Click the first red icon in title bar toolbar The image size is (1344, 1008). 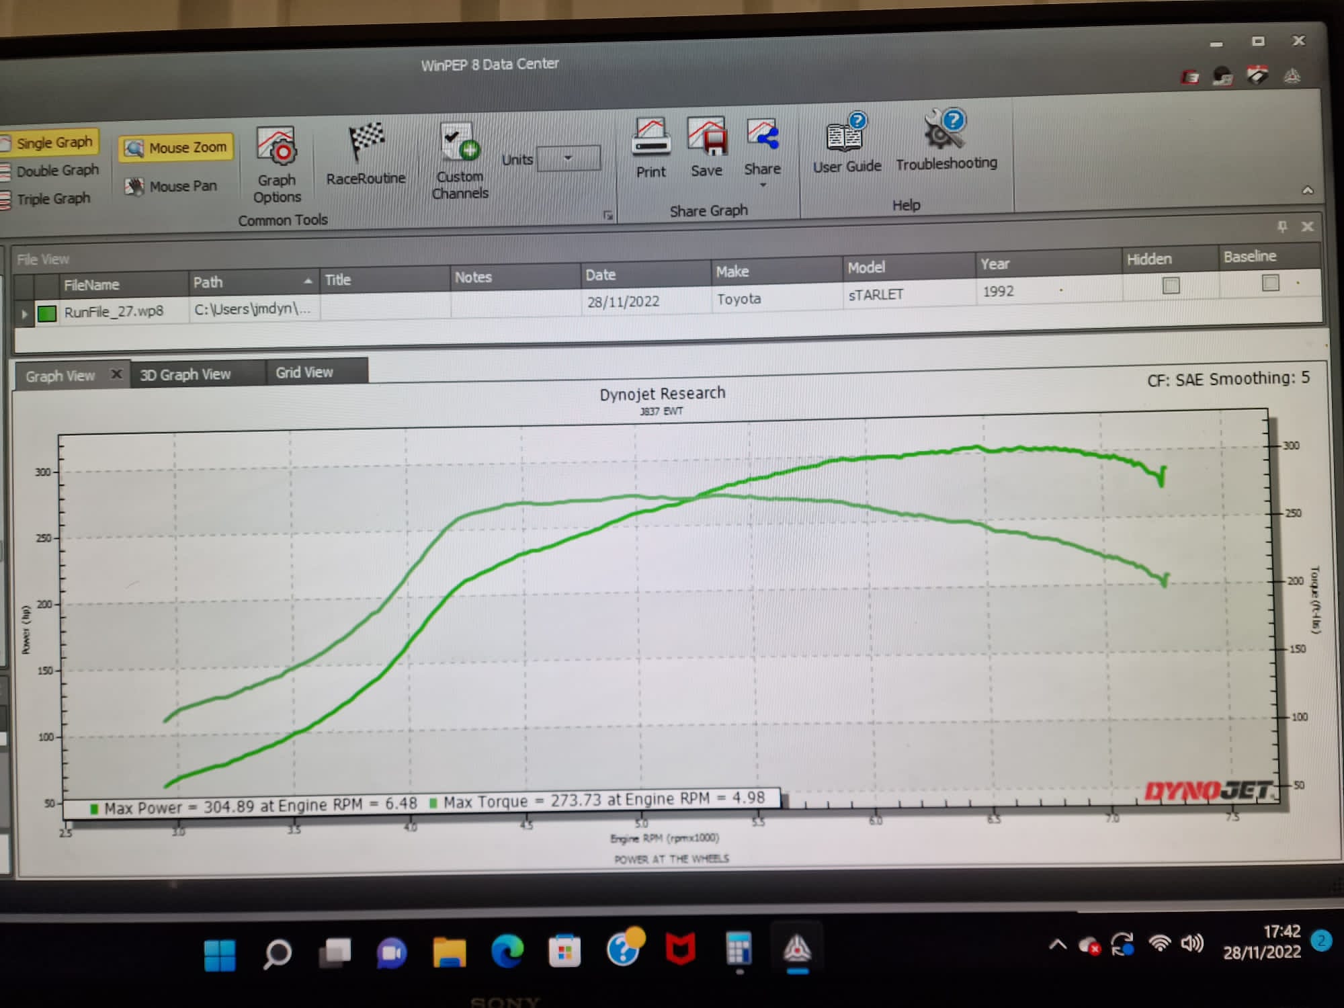pyautogui.click(x=1190, y=77)
